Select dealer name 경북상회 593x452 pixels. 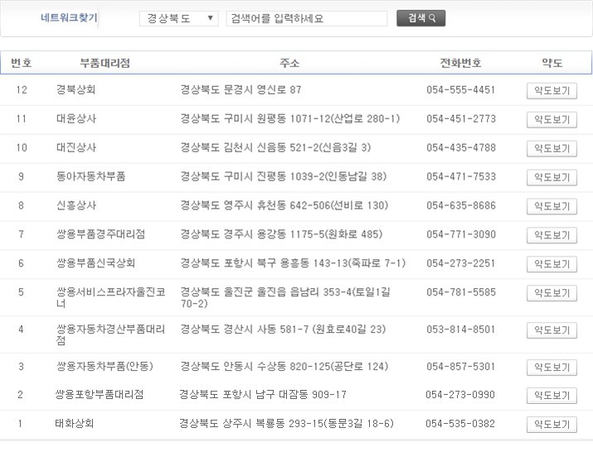coord(75,90)
